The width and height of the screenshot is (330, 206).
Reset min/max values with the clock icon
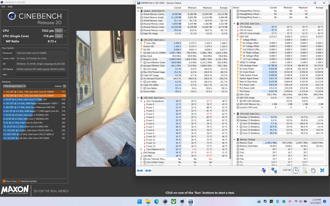296,170
